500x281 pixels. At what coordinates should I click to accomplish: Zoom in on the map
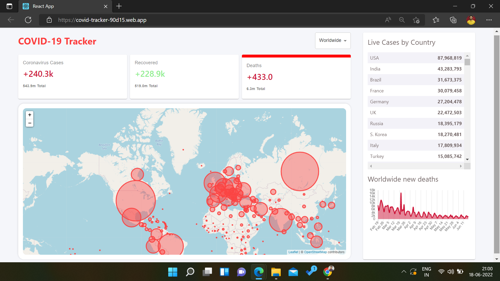pyautogui.click(x=30, y=115)
